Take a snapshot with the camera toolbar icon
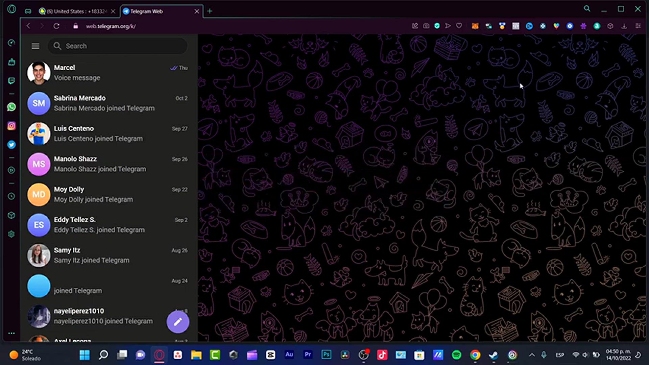The height and width of the screenshot is (365, 649). [x=426, y=26]
